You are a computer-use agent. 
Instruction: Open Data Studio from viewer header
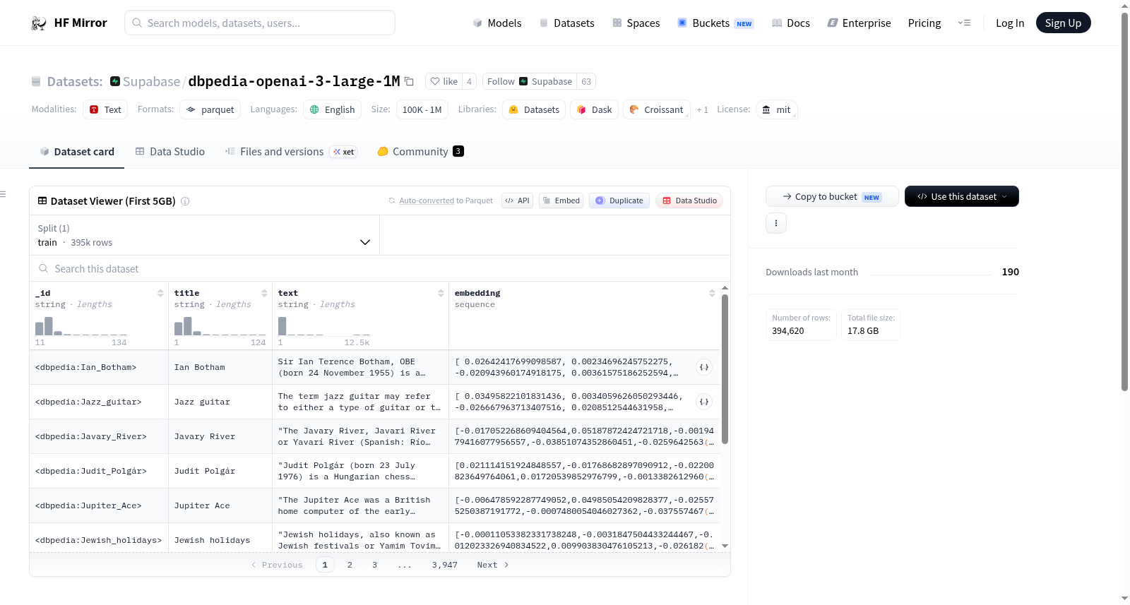tap(689, 200)
